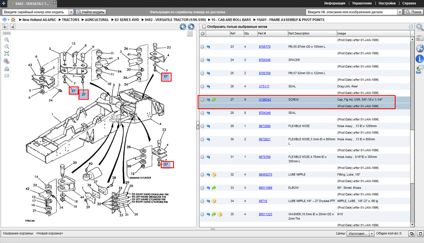Go to the home page icon
The width and height of the screenshot is (424, 243).
[x=13, y=20]
